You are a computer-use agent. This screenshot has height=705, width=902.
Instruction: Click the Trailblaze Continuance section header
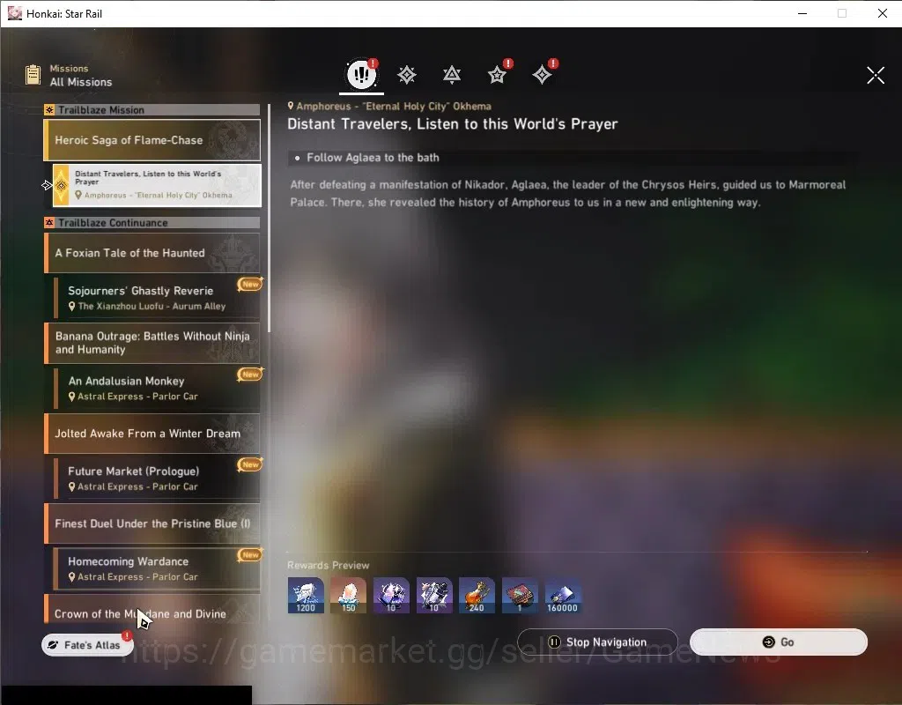[152, 222]
